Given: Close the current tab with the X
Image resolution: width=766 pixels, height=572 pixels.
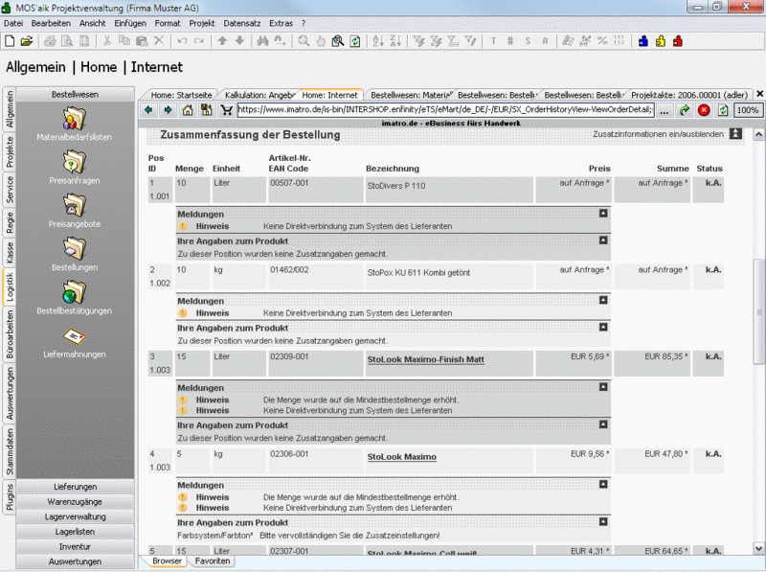Looking at the screenshot, I should click(759, 93).
